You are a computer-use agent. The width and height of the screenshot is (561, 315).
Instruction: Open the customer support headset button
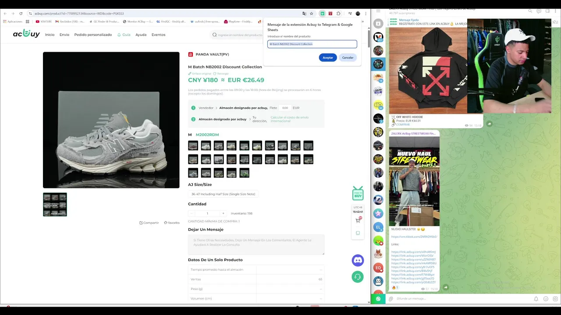coord(358,276)
